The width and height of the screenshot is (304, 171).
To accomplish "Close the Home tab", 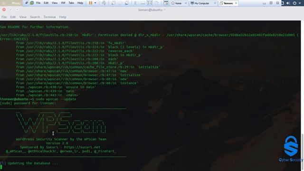I will pyautogui.click(x=186, y=3).
